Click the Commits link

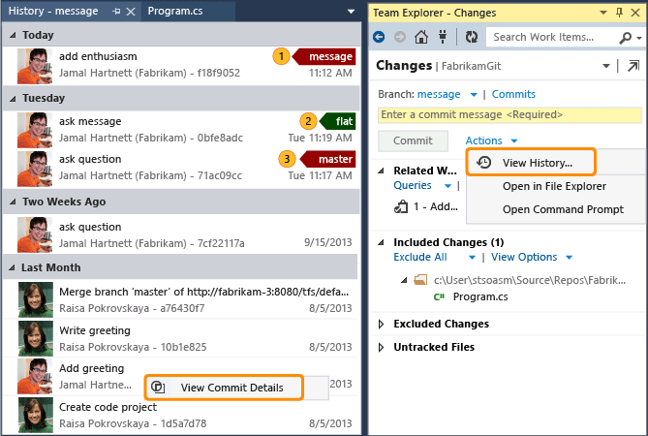click(x=513, y=94)
